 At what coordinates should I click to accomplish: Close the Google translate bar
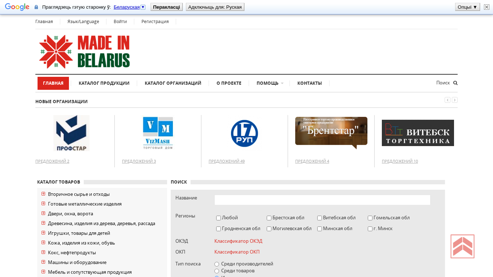487,7
